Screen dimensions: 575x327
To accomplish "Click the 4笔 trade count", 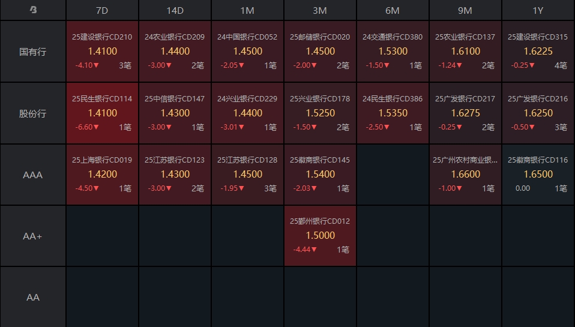I will pos(561,65).
